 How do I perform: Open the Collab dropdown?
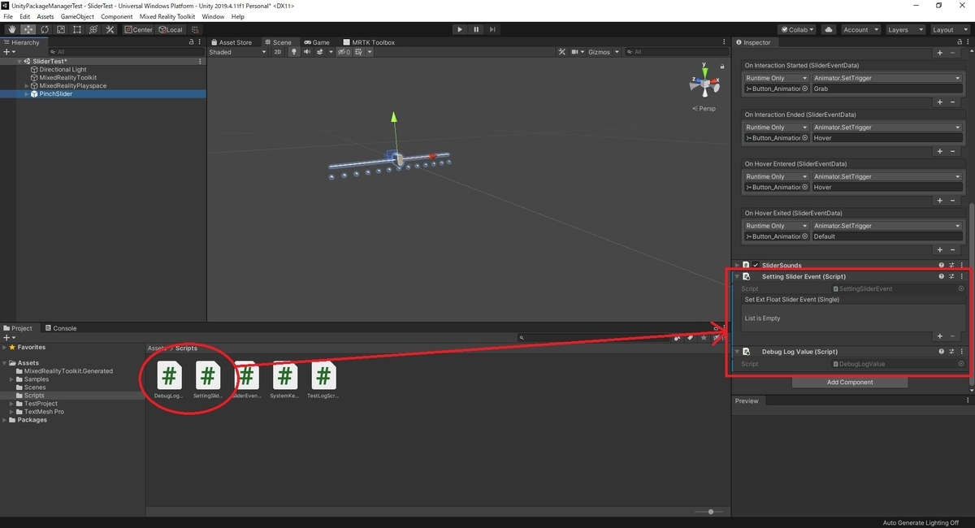[798, 29]
